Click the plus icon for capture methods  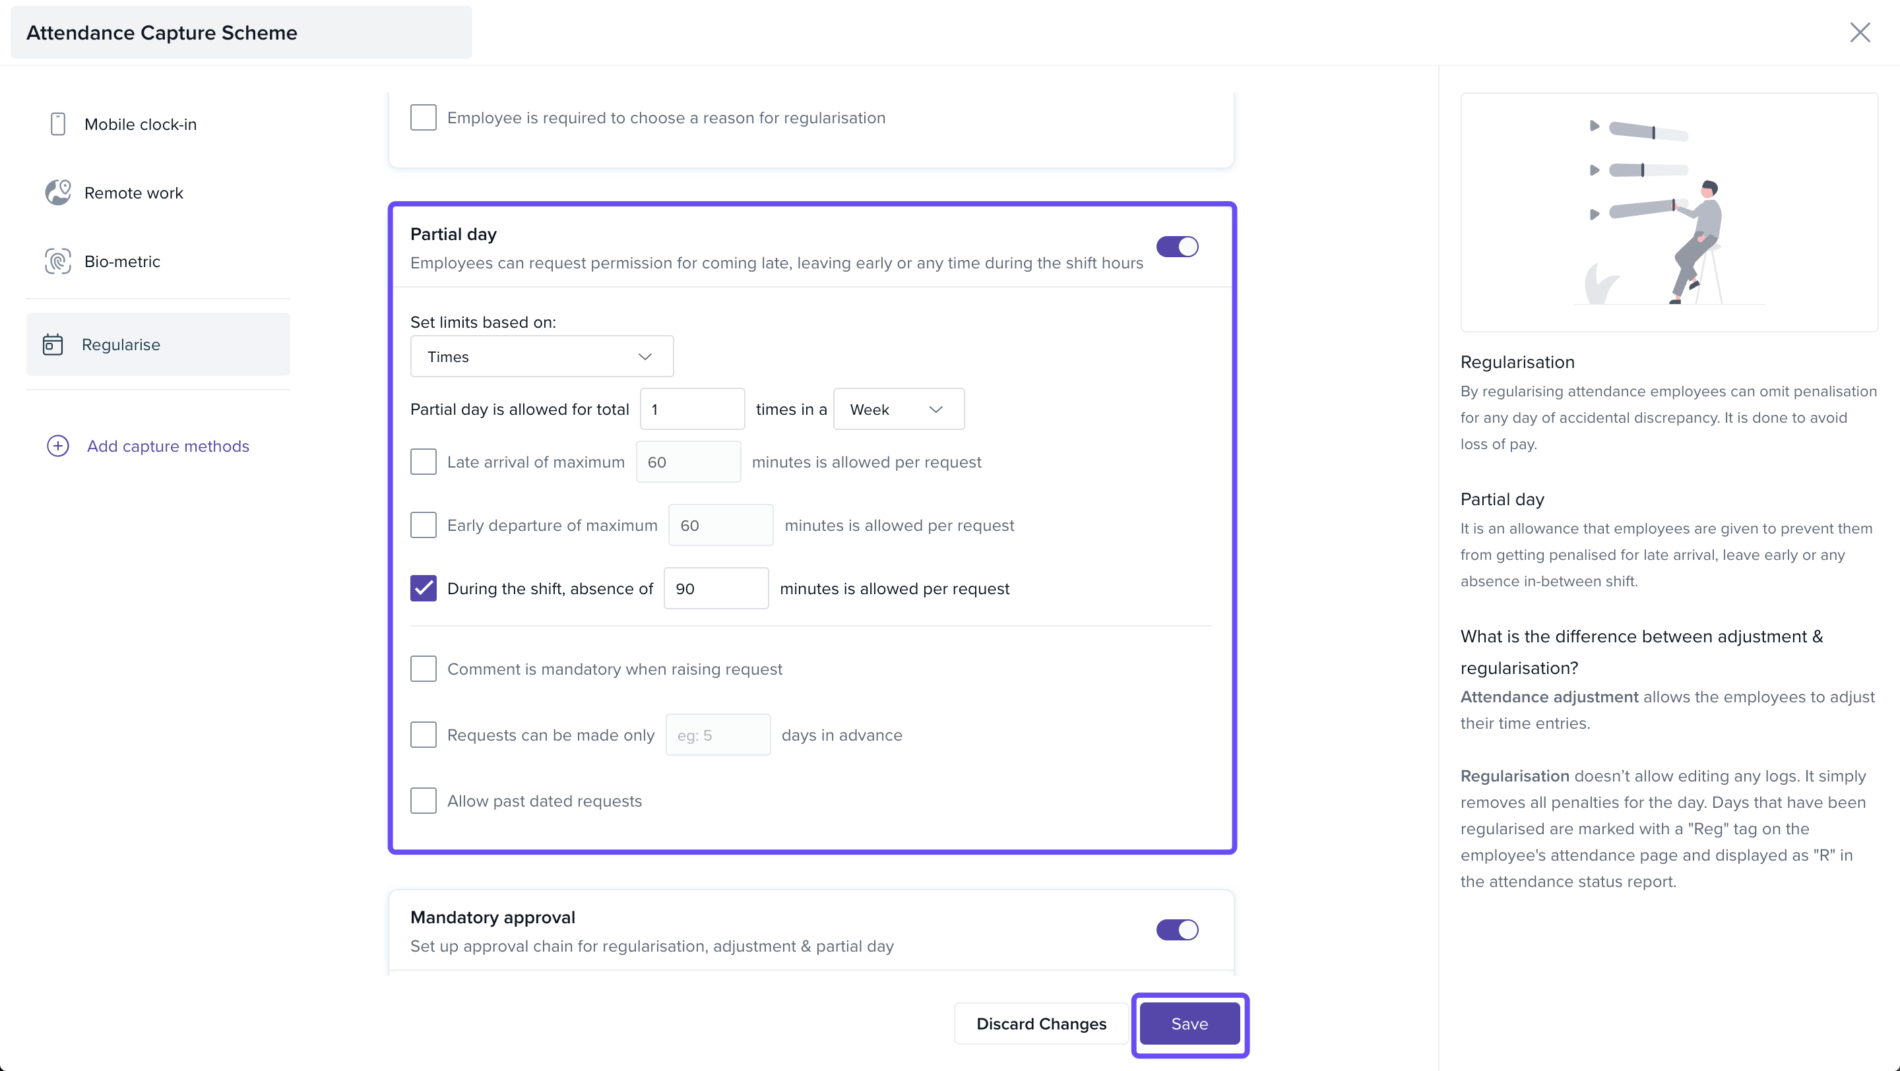tap(57, 446)
